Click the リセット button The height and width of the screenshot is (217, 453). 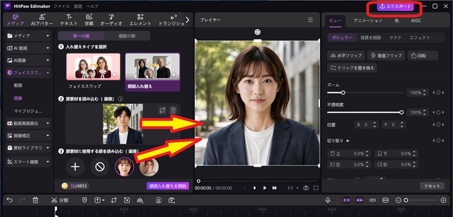pos(432,186)
